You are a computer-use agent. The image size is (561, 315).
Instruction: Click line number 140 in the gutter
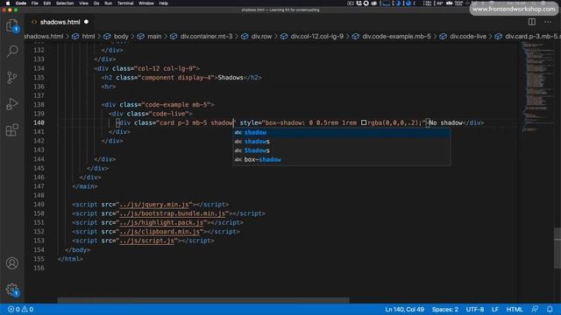pyautogui.click(x=39, y=122)
